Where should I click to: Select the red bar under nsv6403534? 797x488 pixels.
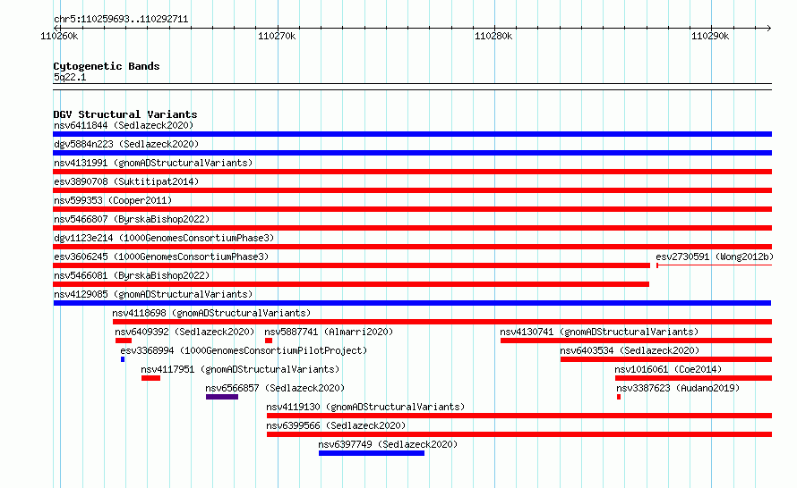click(x=666, y=359)
